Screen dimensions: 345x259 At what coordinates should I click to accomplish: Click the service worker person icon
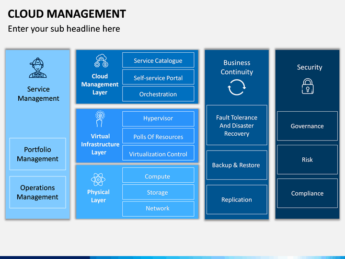coord(38,68)
